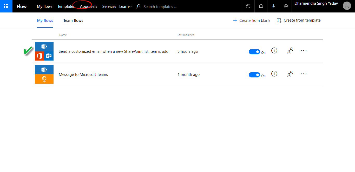Expand the Learn dropdown menu
Viewport: 355px width, 172px height.
[x=126, y=6]
